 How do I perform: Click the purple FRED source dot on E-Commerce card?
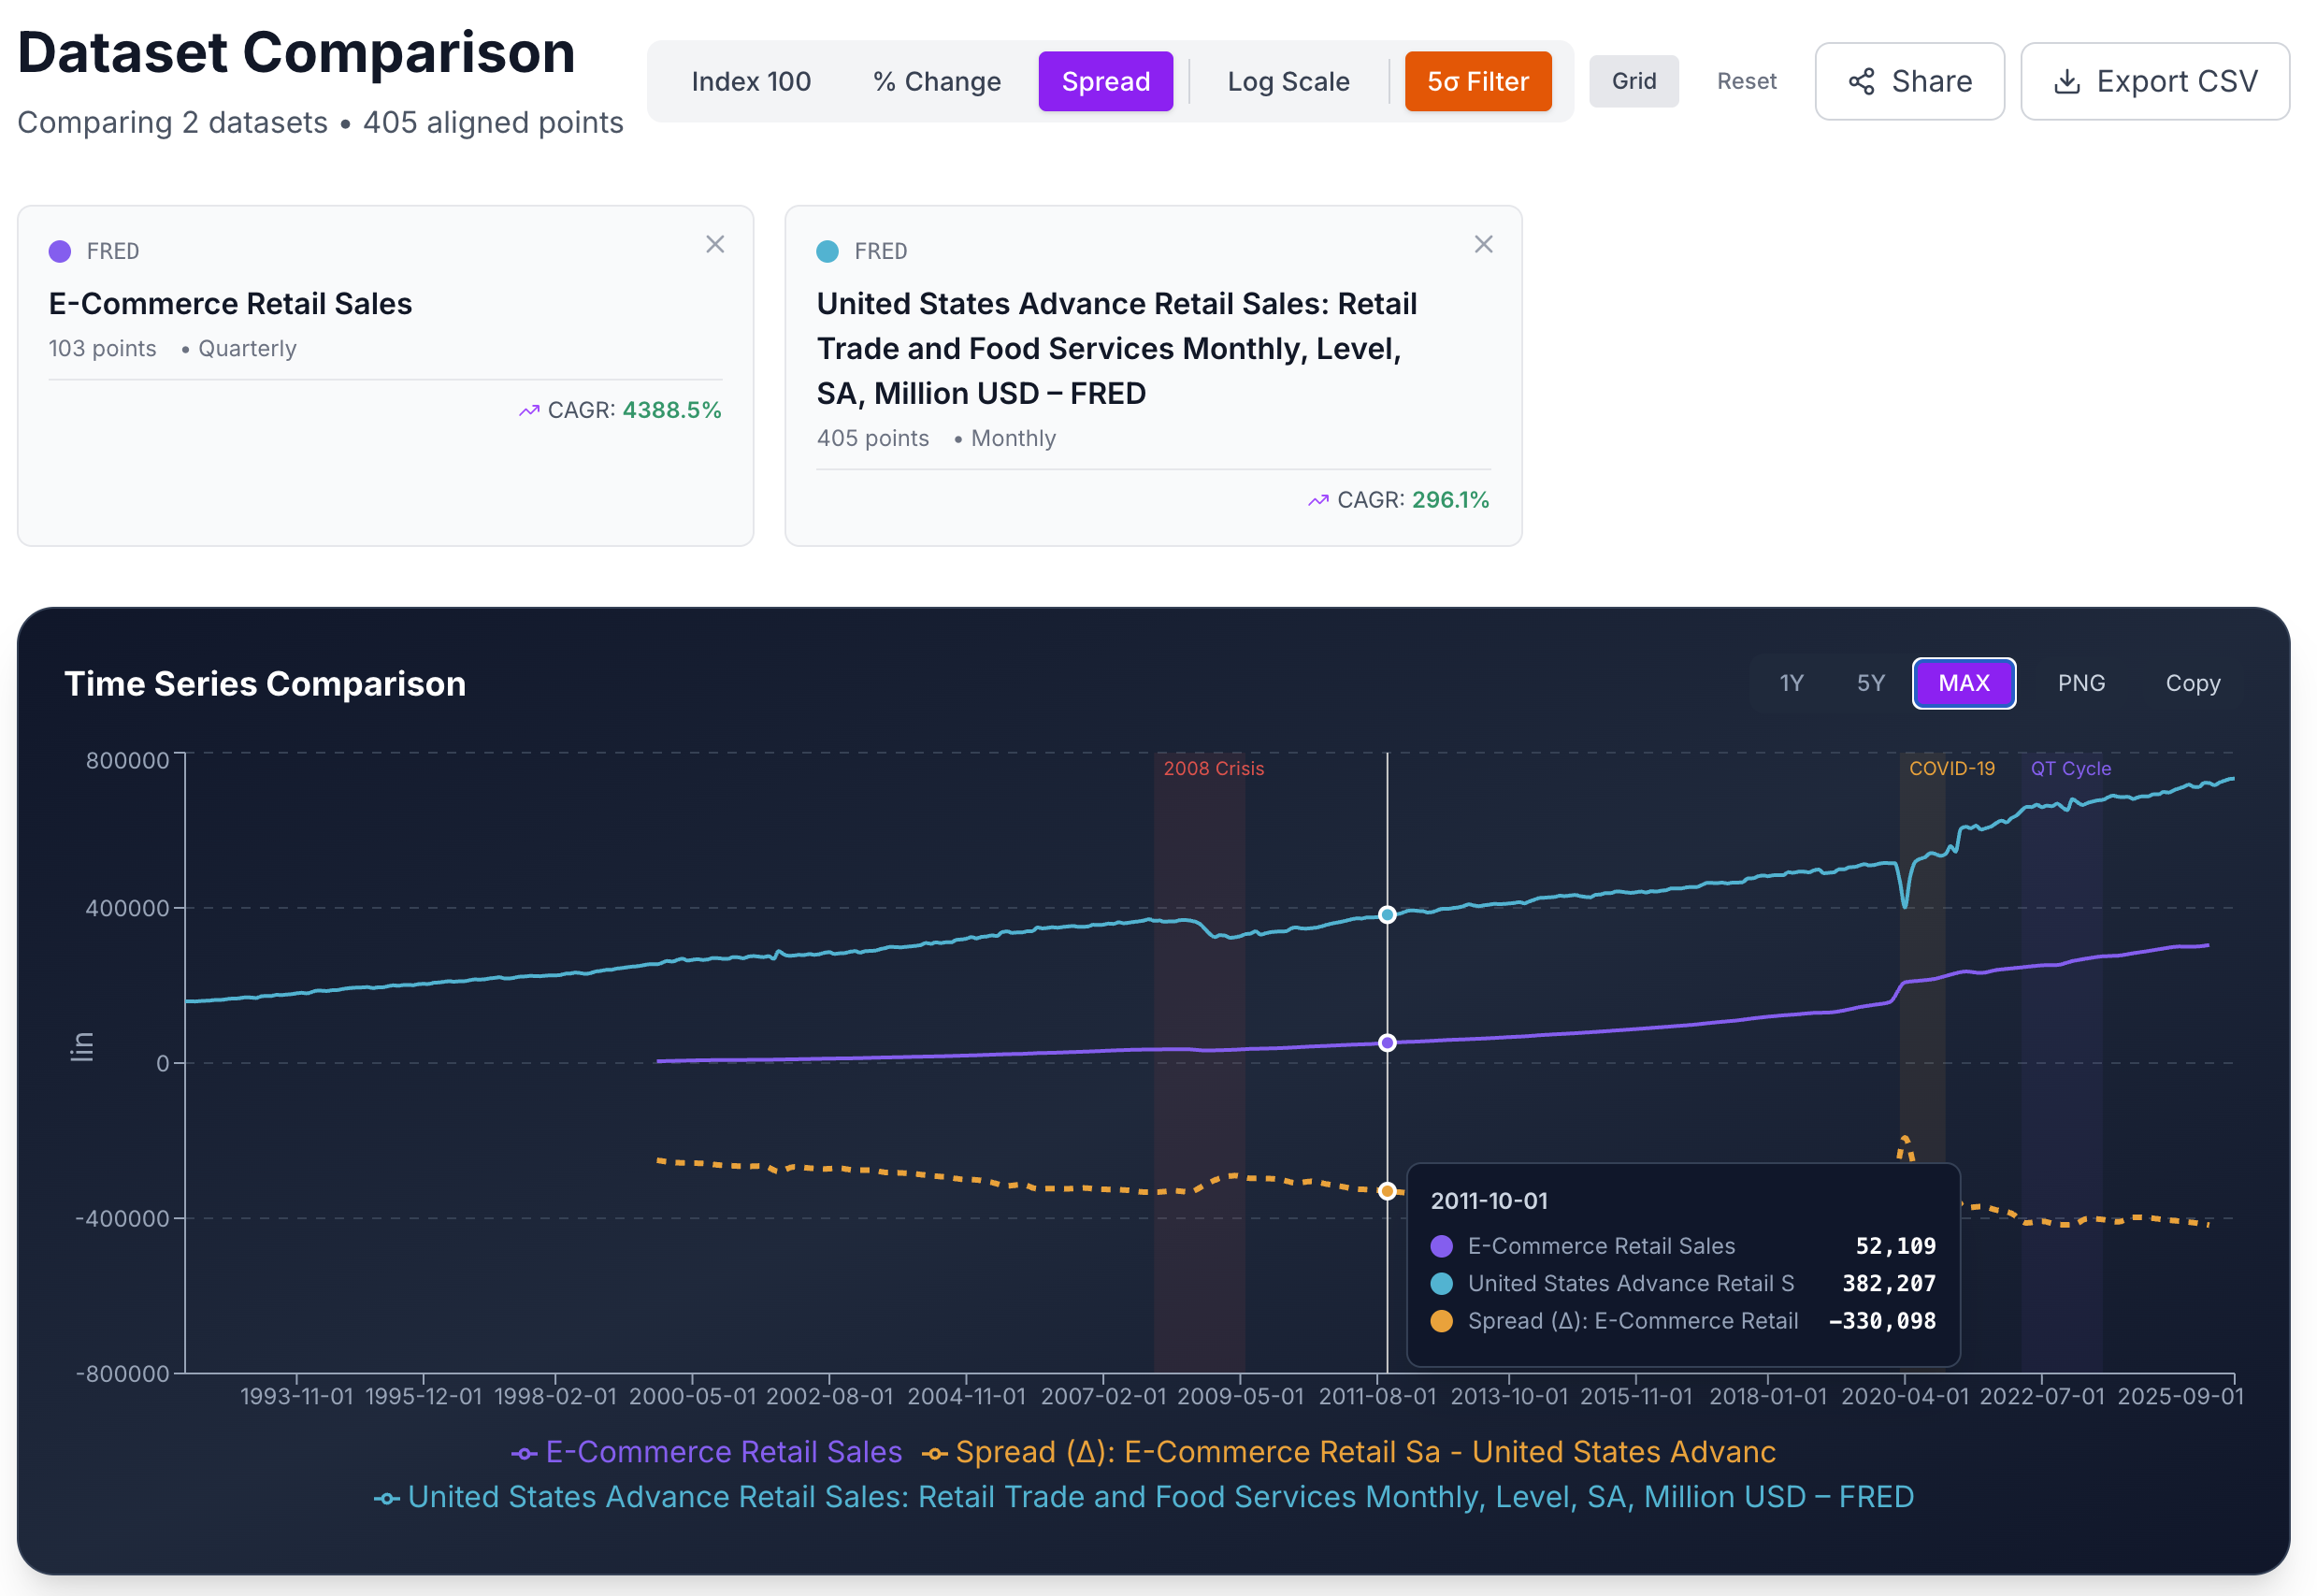(x=59, y=251)
